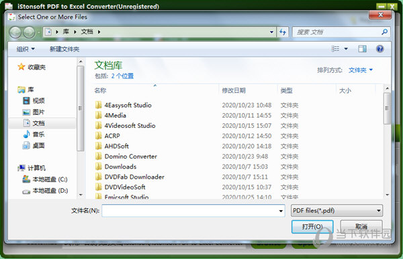Sort by 修改日期 column header

[234, 90]
